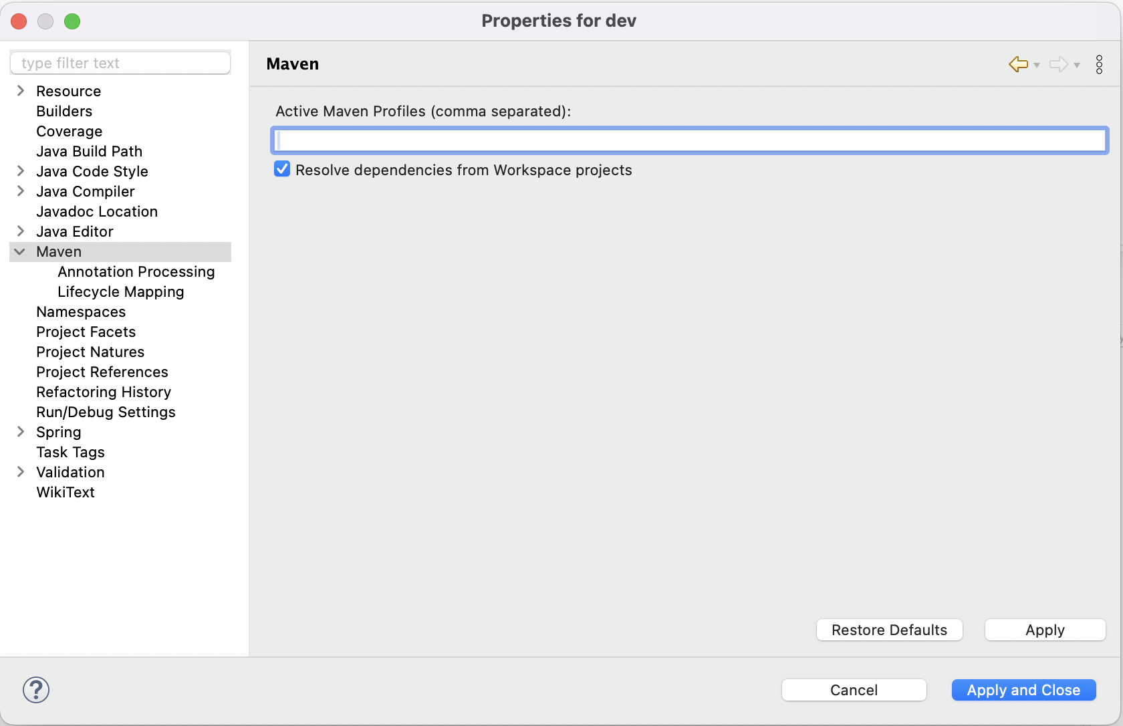The height and width of the screenshot is (726, 1123).
Task: Open the forward history dropdown arrow
Action: pos(1077,66)
